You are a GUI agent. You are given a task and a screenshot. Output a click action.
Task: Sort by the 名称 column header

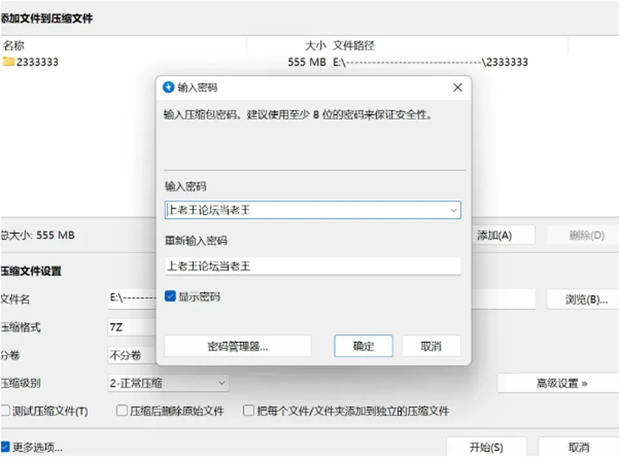click(14, 45)
